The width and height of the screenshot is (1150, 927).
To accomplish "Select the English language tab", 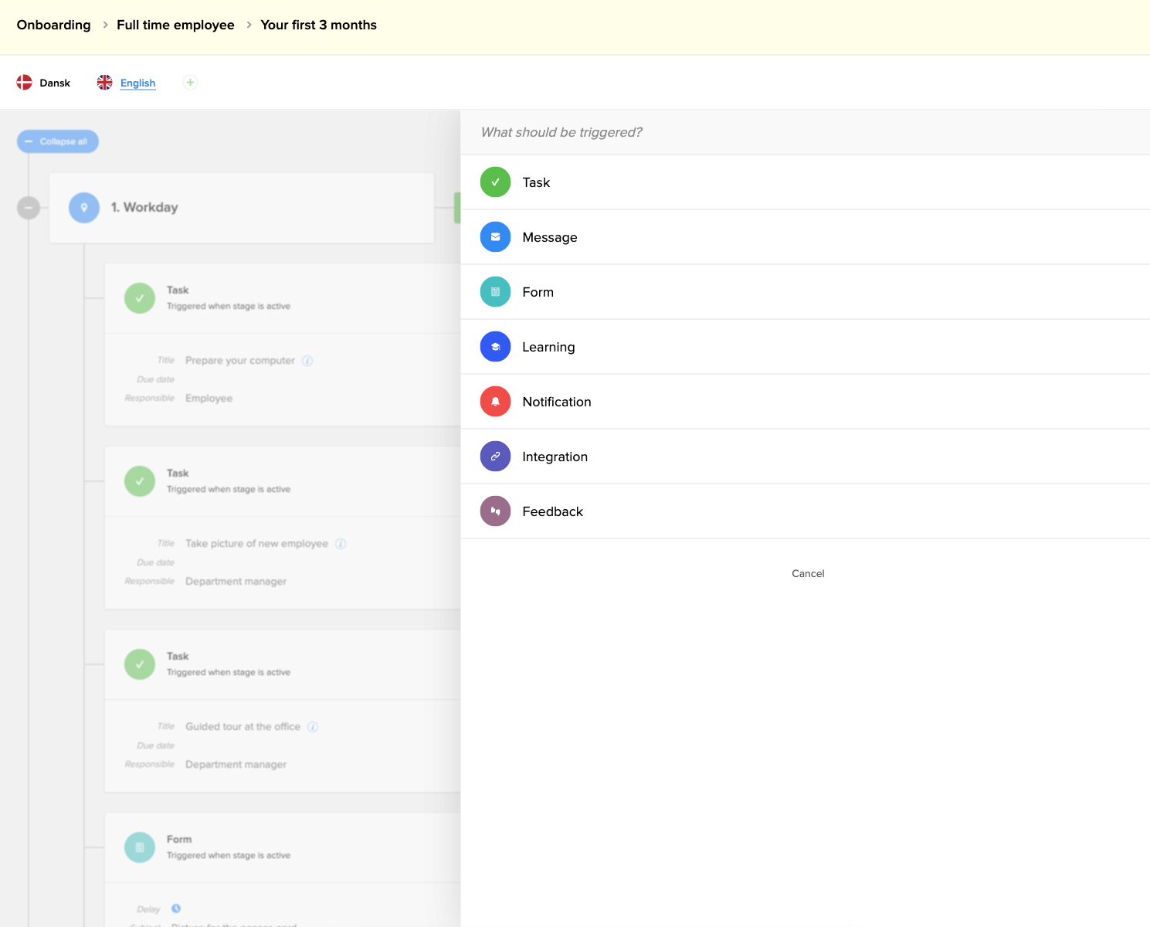I will [137, 83].
